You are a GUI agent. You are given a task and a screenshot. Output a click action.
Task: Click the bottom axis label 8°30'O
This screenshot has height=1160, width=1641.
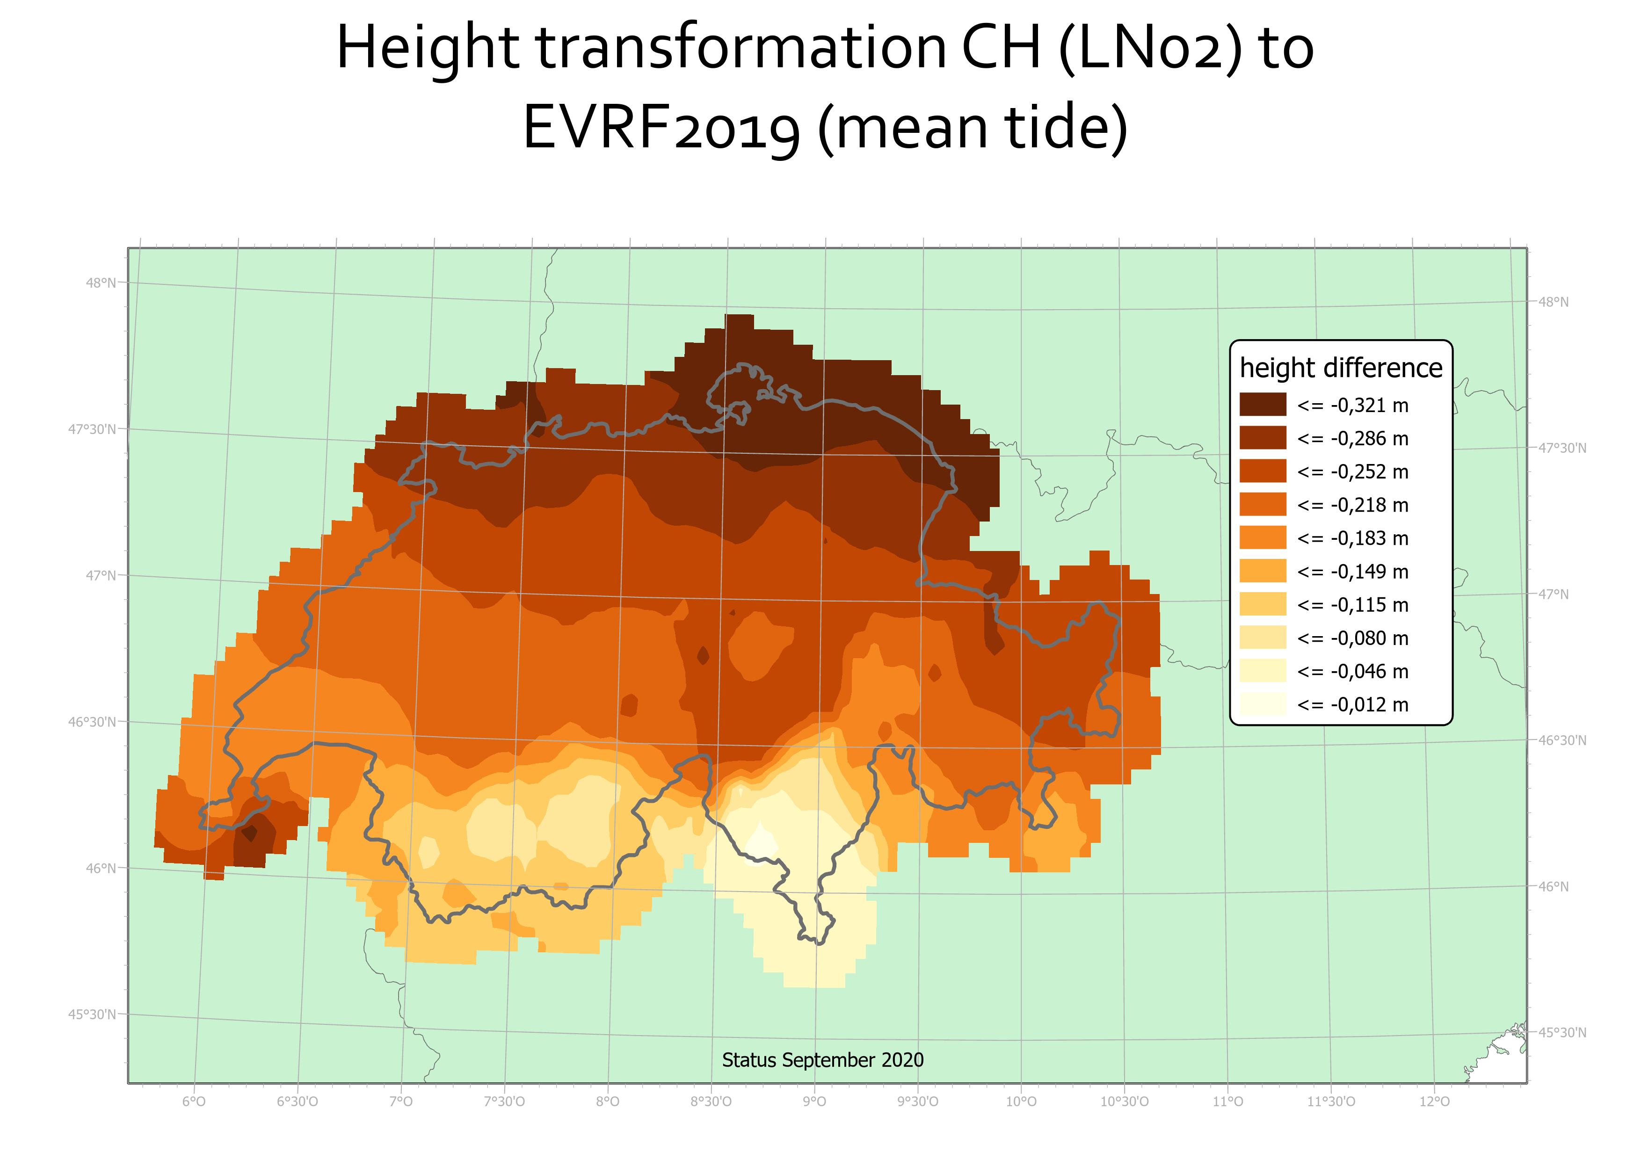click(711, 1102)
